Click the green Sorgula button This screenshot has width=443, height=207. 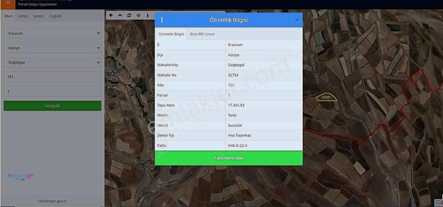point(52,106)
